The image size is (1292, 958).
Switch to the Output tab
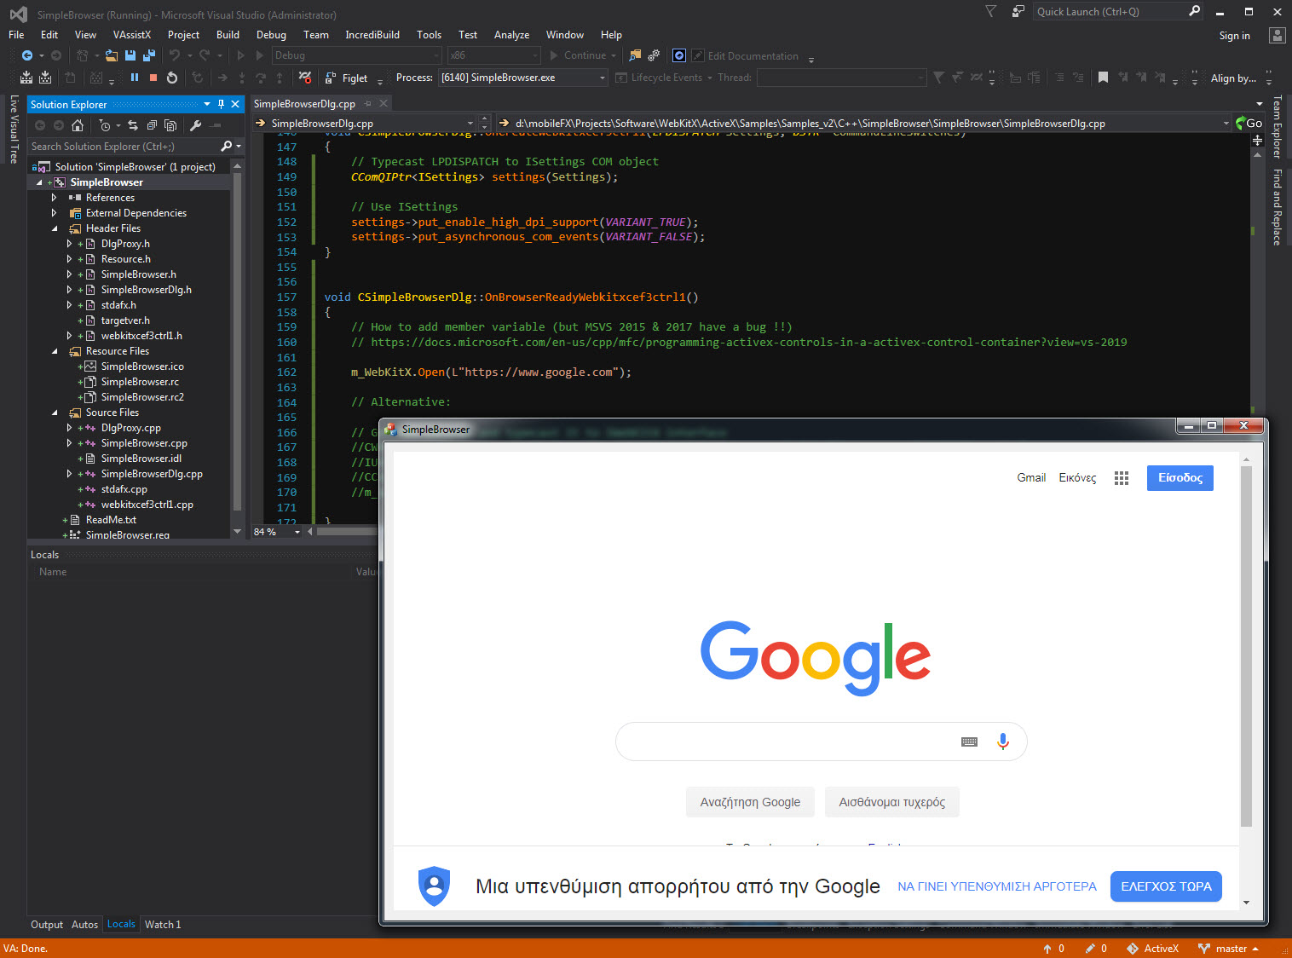point(47,925)
